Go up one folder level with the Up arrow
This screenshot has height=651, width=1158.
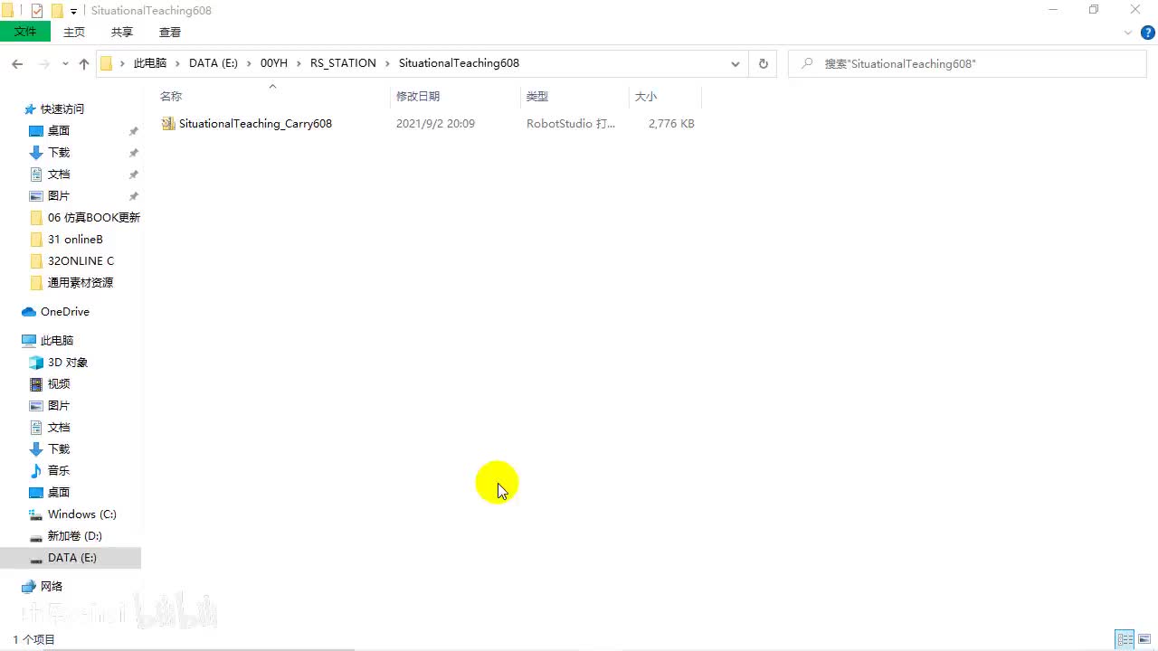point(84,63)
